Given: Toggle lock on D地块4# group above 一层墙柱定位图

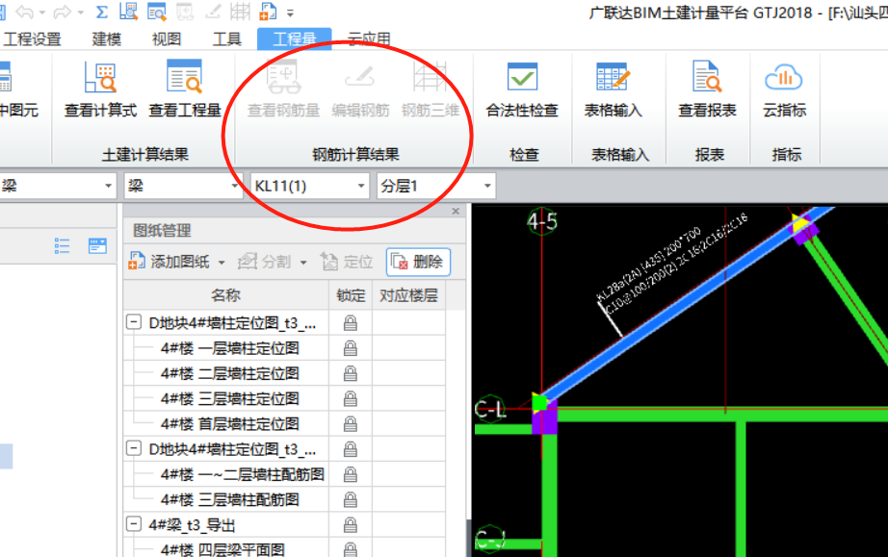Looking at the screenshot, I should click(351, 323).
